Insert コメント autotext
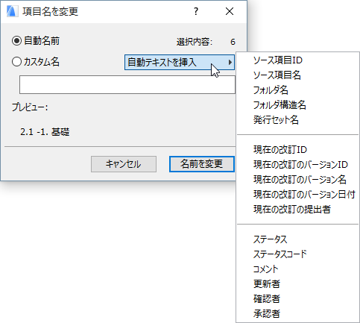This screenshot has height=323, width=360. pos(297,269)
